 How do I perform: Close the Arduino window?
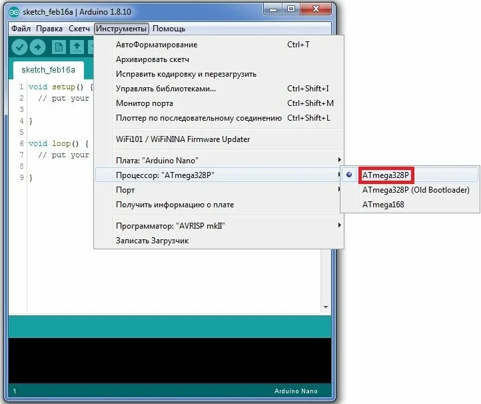(x=316, y=9)
